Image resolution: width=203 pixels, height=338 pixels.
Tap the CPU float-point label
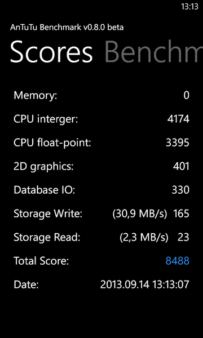[52, 143]
